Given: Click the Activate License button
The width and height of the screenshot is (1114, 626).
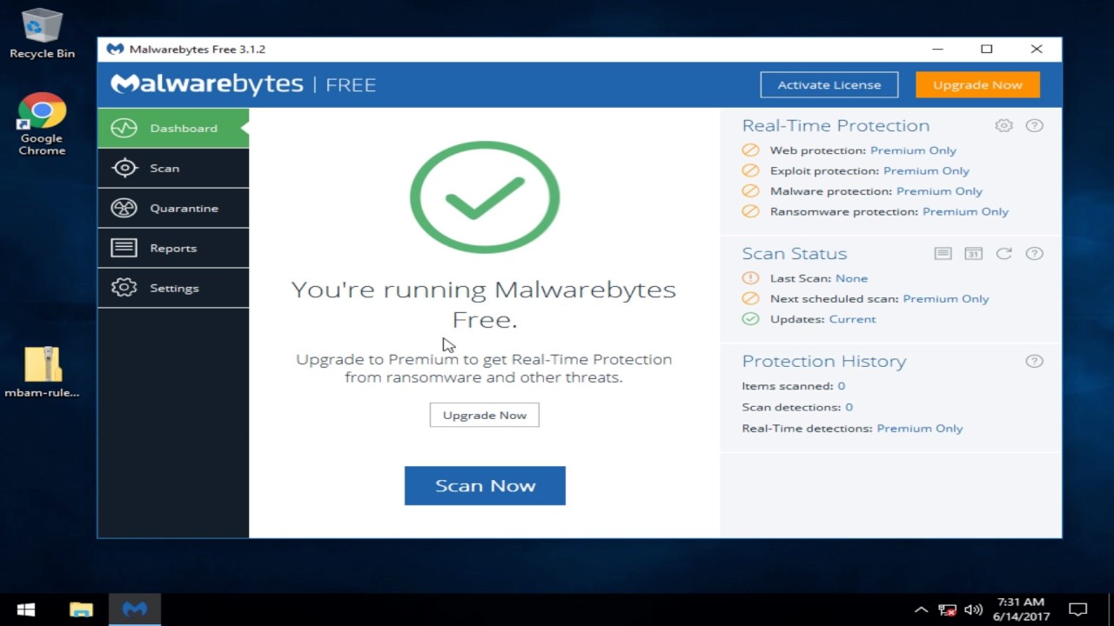Looking at the screenshot, I should (x=829, y=84).
